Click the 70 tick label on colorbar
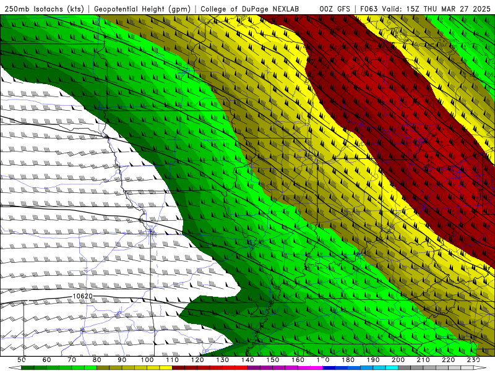Viewport: 495px width, 371px height. (72, 360)
